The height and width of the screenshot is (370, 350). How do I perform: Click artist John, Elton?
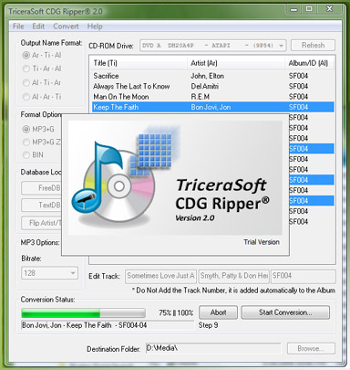[208, 76]
